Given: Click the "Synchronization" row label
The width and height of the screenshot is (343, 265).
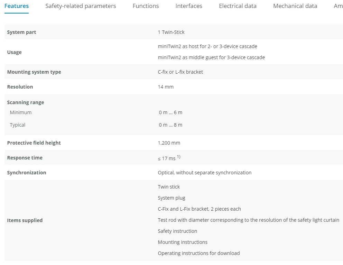Looking at the screenshot, I should click(x=26, y=173).
